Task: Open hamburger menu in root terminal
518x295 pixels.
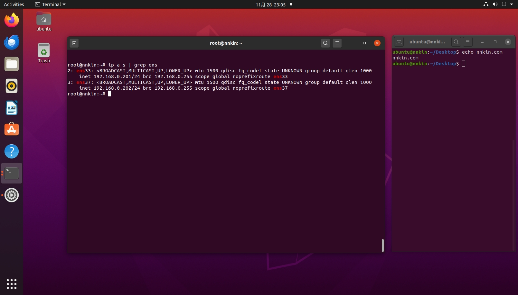Action: coord(337,43)
